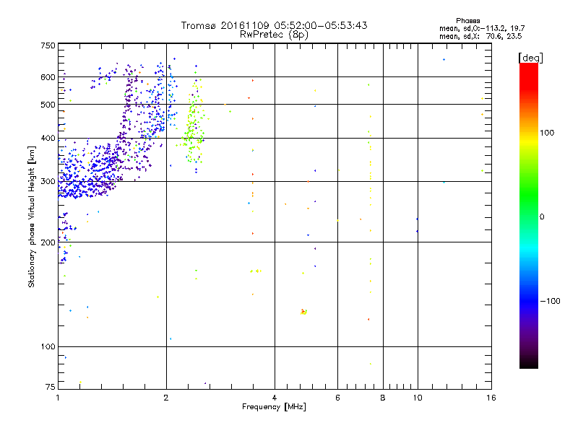Click the colorbar tick label '0'
Viewport: 578px width, 433px height.
click(542, 217)
